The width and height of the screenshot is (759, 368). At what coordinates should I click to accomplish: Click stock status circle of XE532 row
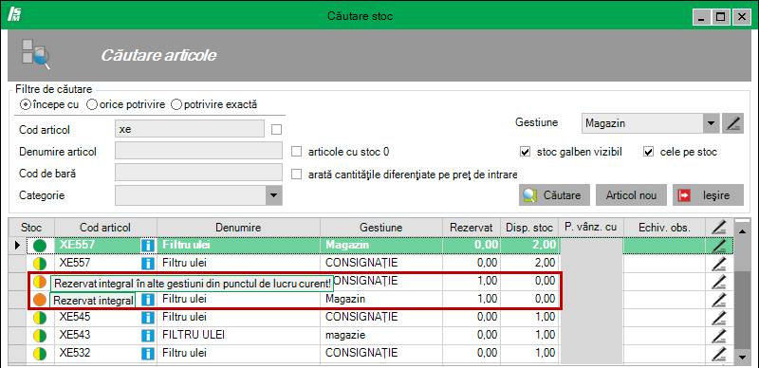[40, 353]
